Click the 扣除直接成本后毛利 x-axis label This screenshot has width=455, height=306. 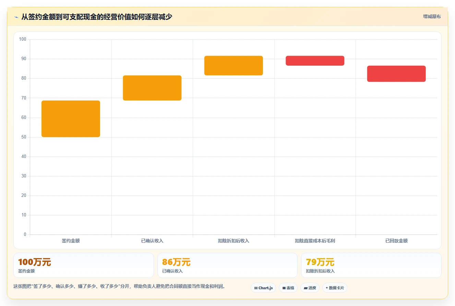tap(315, 241)
